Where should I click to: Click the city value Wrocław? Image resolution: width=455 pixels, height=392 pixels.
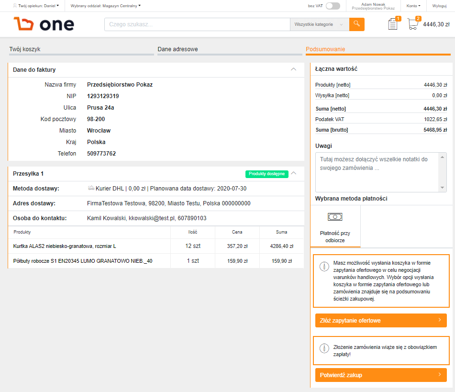(99, 130)
